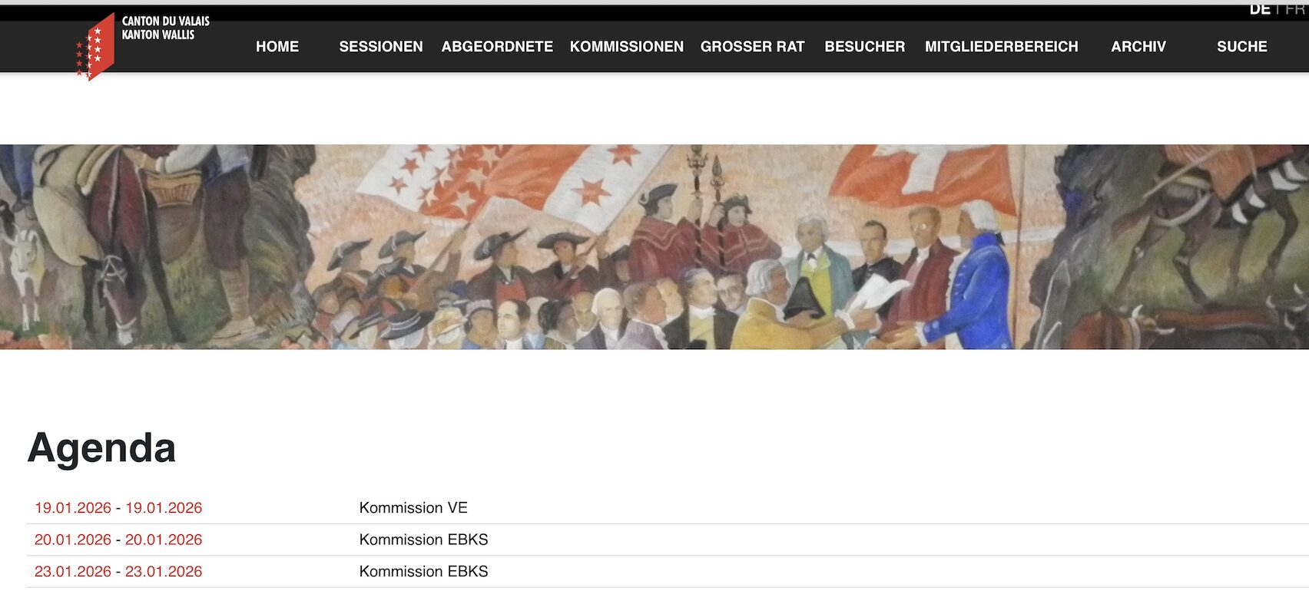This screenshot has width=1309, height=614.
Task: Open the BESUCHER section
Action: [865, 47]
